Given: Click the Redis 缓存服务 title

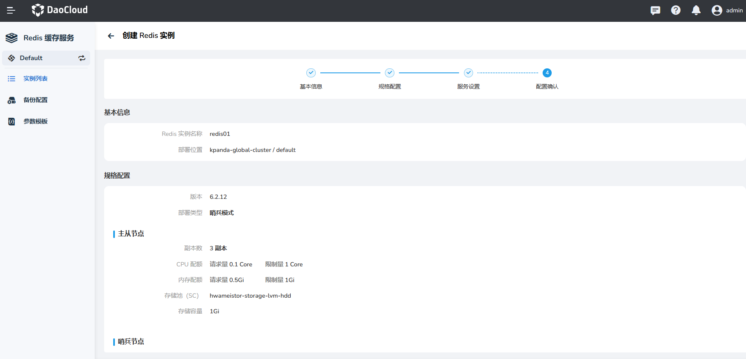Looking at the screenshot, I should [49, 38].
